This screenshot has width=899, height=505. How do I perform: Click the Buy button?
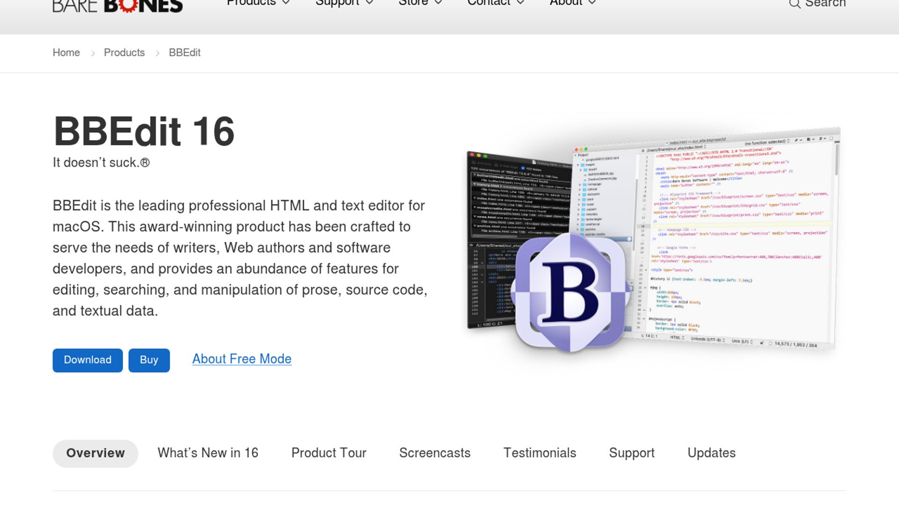(x=149, y=360)
